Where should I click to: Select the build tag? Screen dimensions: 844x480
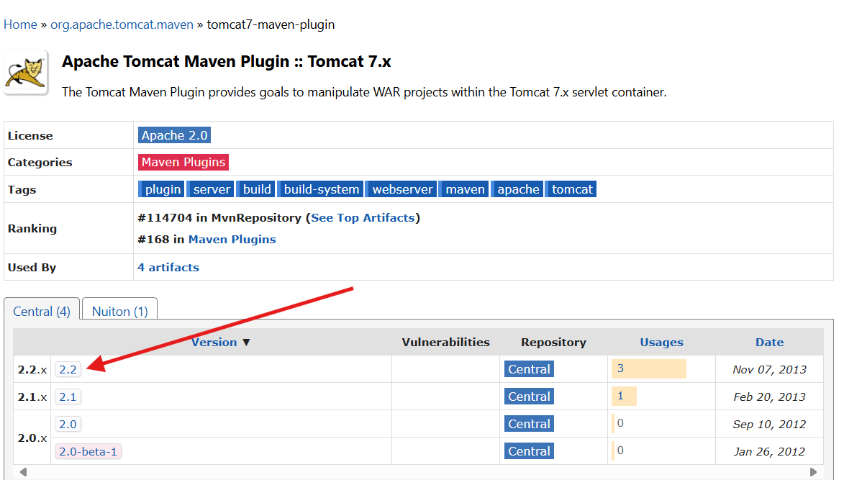click(255, 189)
